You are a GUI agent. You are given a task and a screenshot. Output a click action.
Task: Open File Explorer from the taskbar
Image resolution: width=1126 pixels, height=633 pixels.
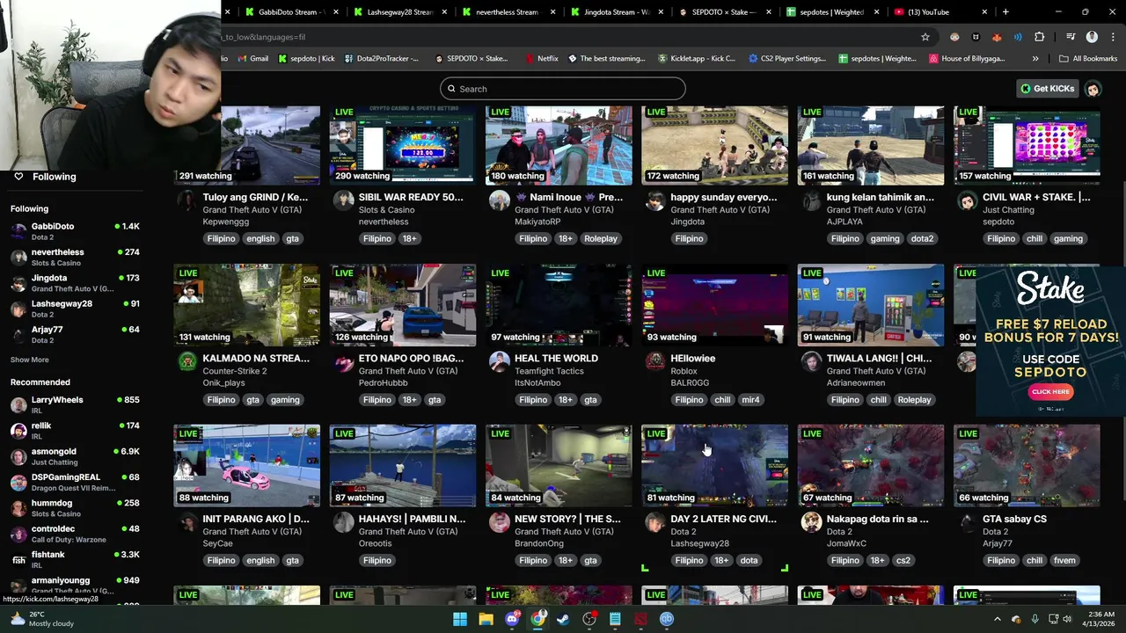486,619
